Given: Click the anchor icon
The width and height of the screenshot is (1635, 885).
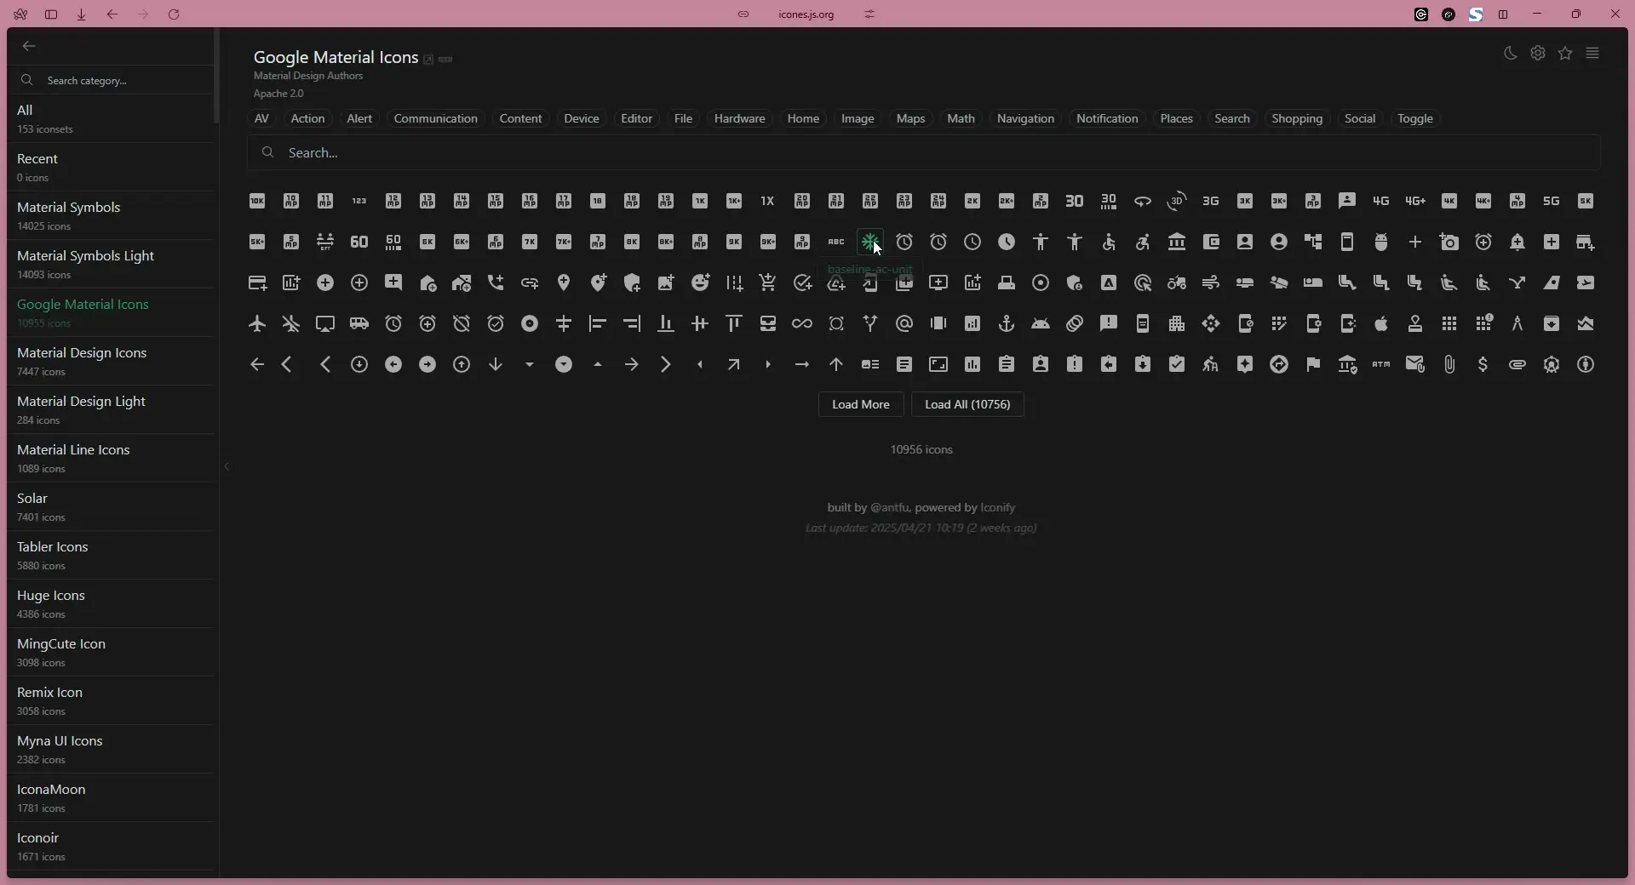Looking at the screenshot, I should (x=1008, y=323).
